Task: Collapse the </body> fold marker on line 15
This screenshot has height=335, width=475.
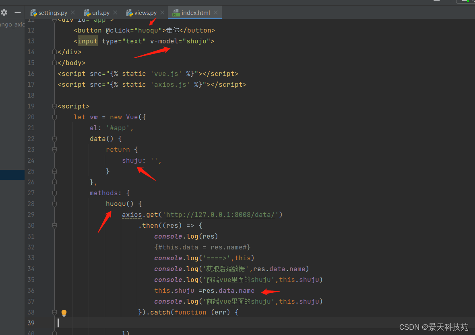Action: (x=54, y=63)
